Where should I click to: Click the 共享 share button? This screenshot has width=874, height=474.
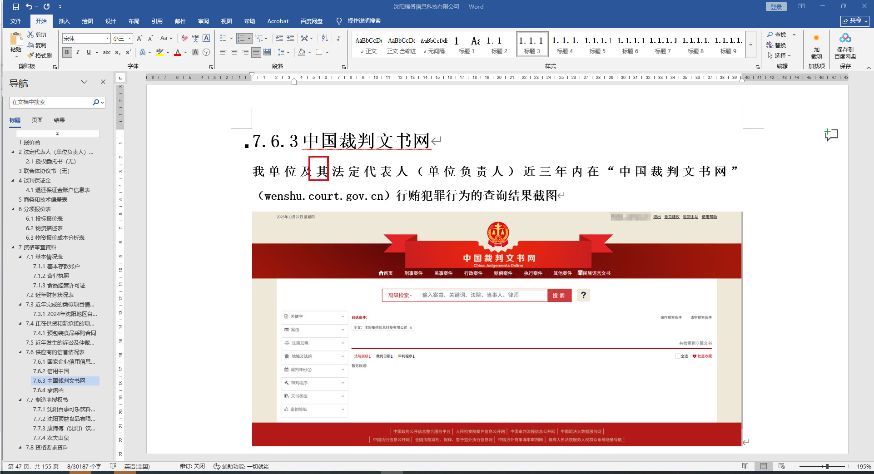click(855, 21)
